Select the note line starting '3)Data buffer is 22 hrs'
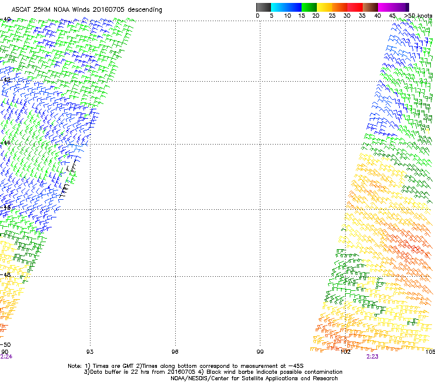 (213, 372)
